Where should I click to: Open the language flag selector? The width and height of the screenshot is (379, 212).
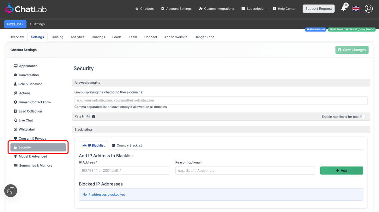[356, 9]
